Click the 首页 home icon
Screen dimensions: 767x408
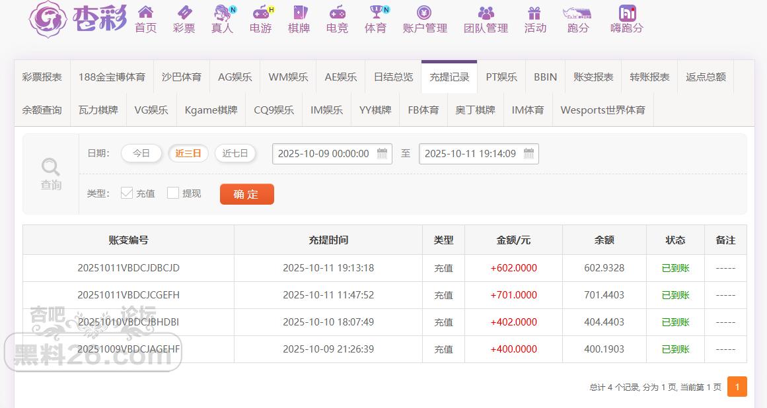[x=145, y=13]
